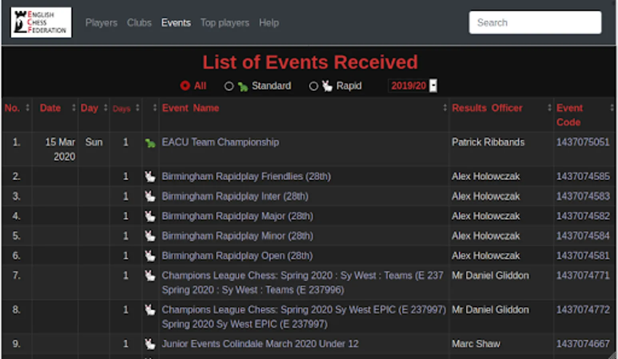Click rapid icon for Birmingham Rapidplay Friendlies

(x=150, y=176)
